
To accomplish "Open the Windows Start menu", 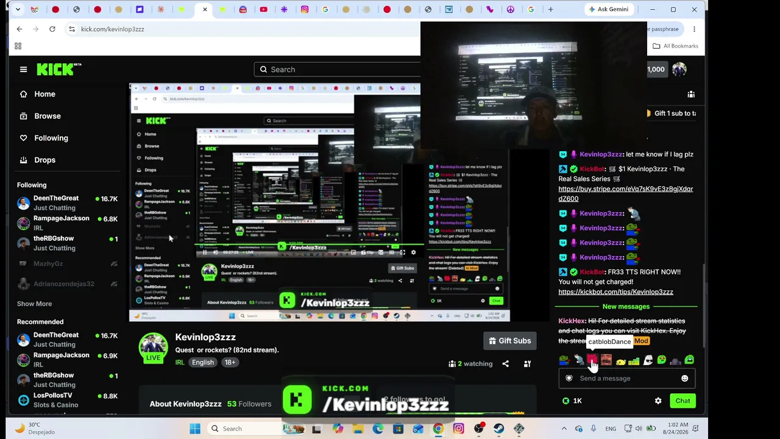I will (195, 429).
